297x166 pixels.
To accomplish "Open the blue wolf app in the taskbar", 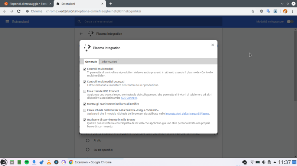I will point(42,162).
